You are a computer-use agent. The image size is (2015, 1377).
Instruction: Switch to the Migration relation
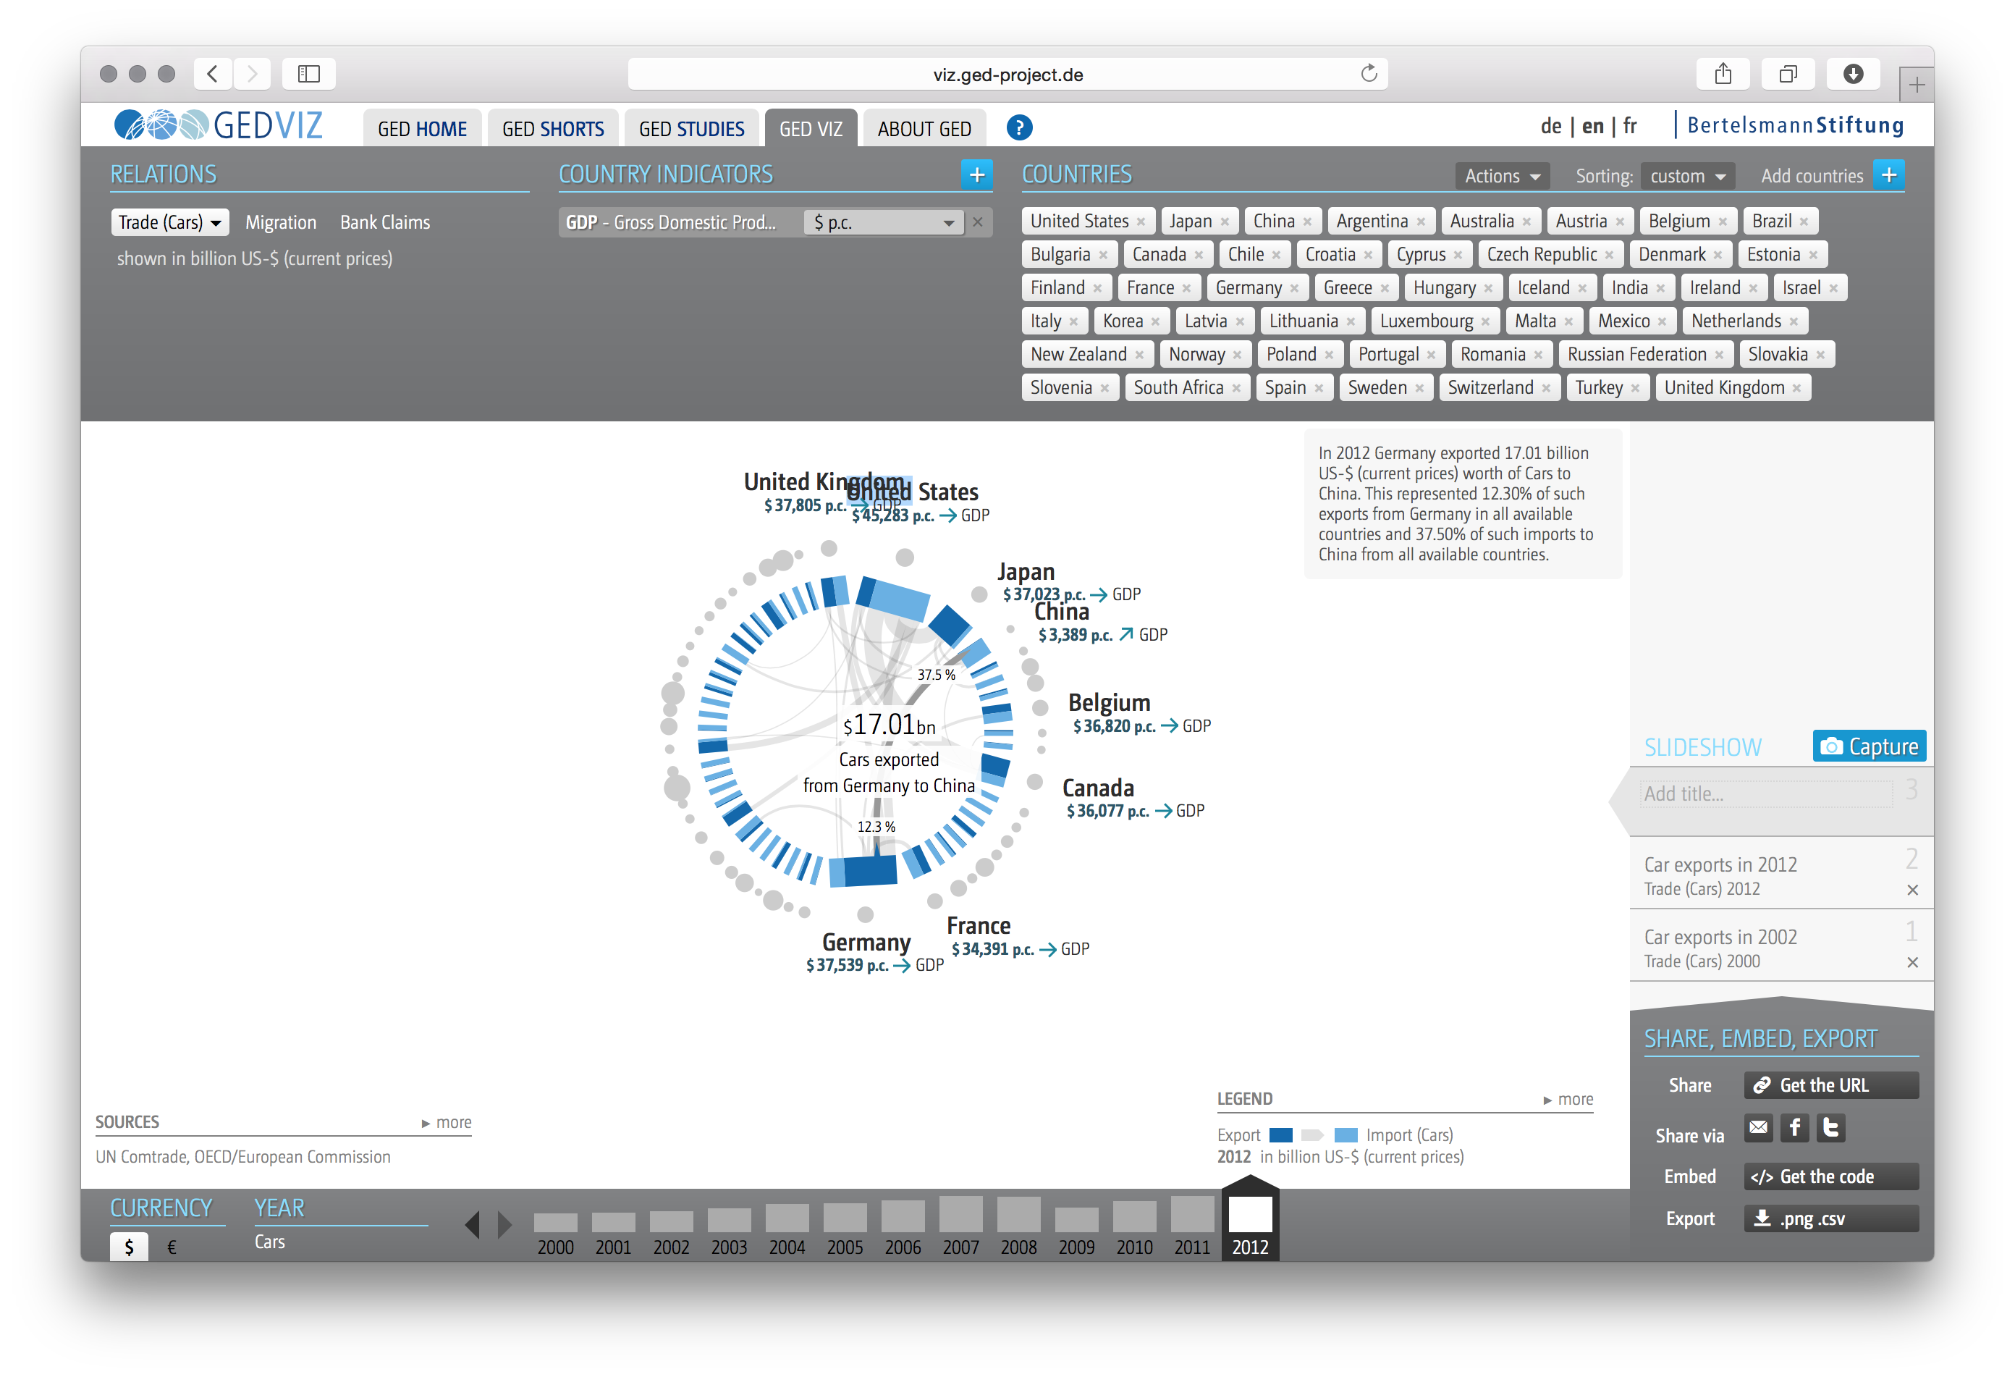tap(280, 223)
